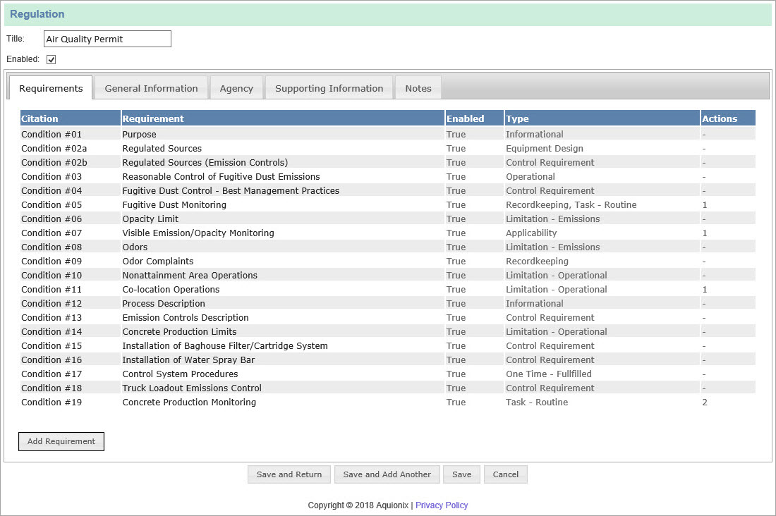Click the Add Requirement button

(x=61, y=441)
